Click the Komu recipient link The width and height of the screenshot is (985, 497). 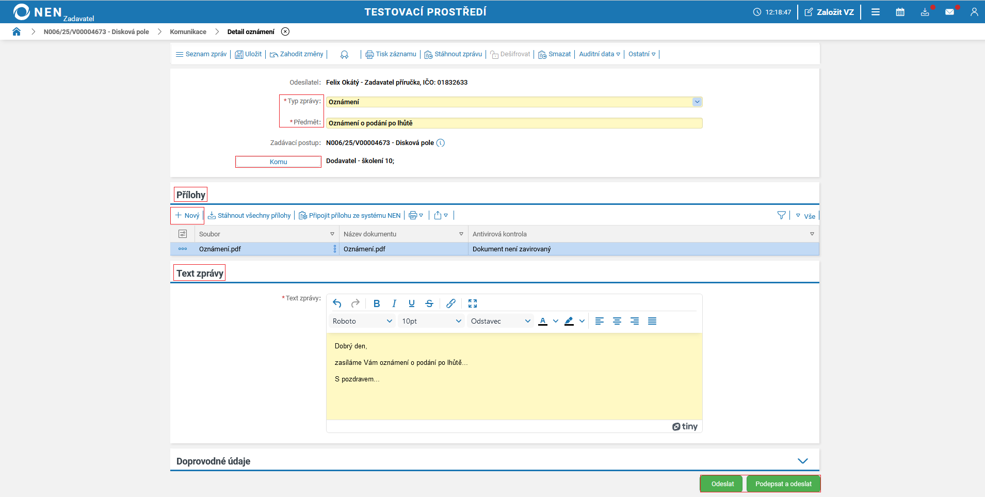278,162
